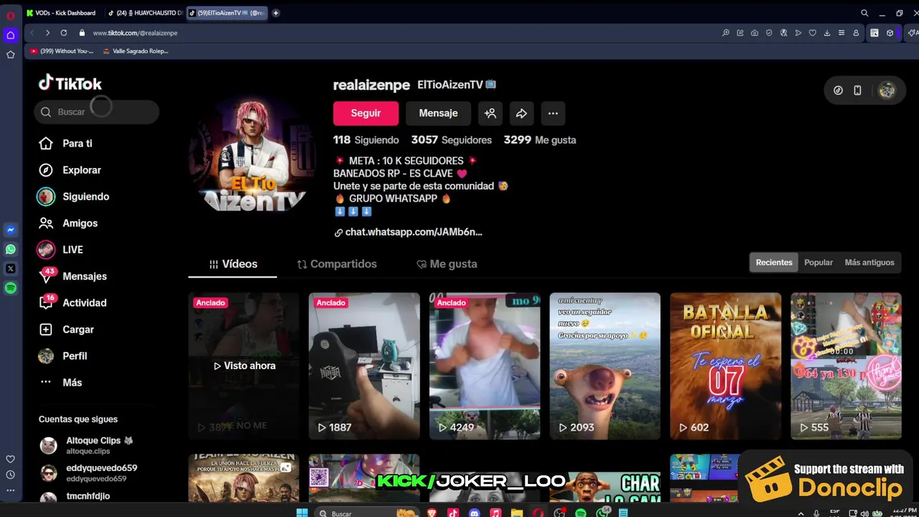Open Windows Start menu

[302, 513]
